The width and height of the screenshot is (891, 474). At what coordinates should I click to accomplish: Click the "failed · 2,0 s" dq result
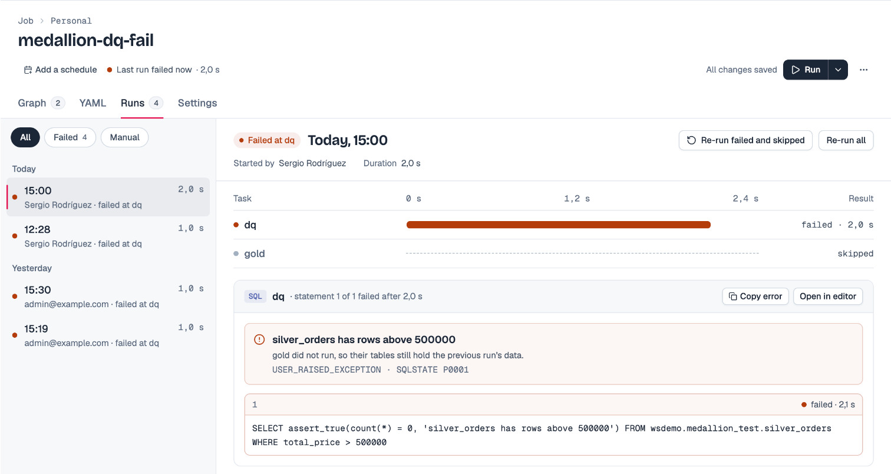[x=837, y=225]
